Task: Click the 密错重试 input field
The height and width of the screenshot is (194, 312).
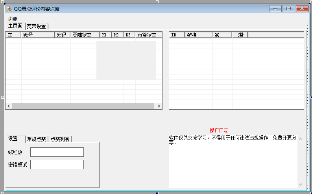Action: 57,165
